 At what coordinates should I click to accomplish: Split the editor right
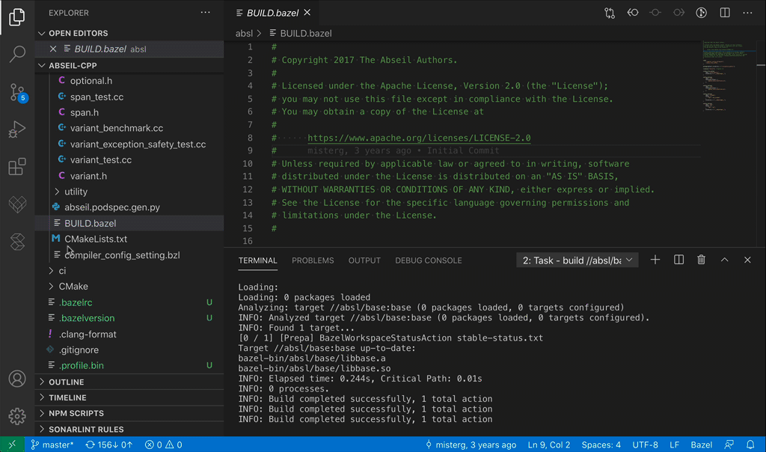(x=725, y=13)
